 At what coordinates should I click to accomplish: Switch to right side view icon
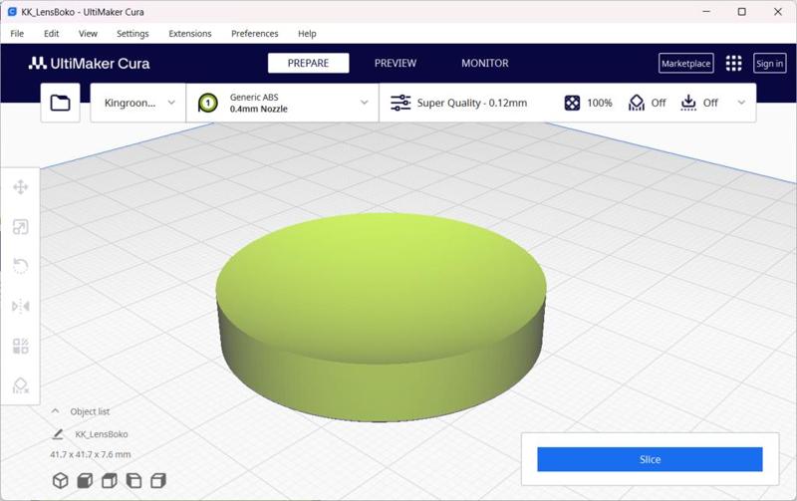coord(158,480)
